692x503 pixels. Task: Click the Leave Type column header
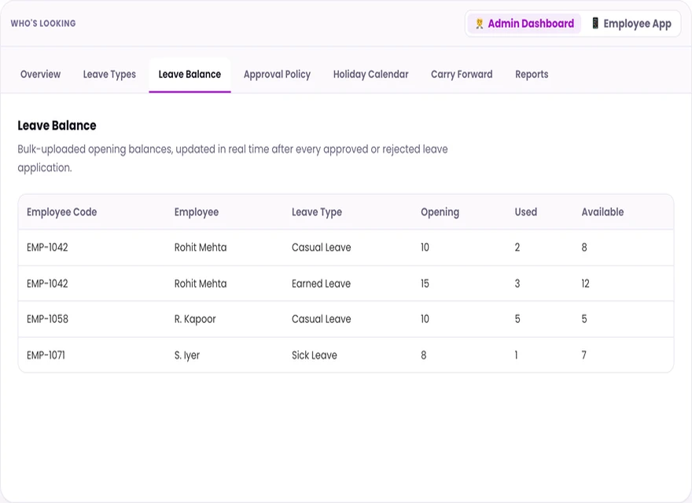pyautogui.click(x=317, y=211)
